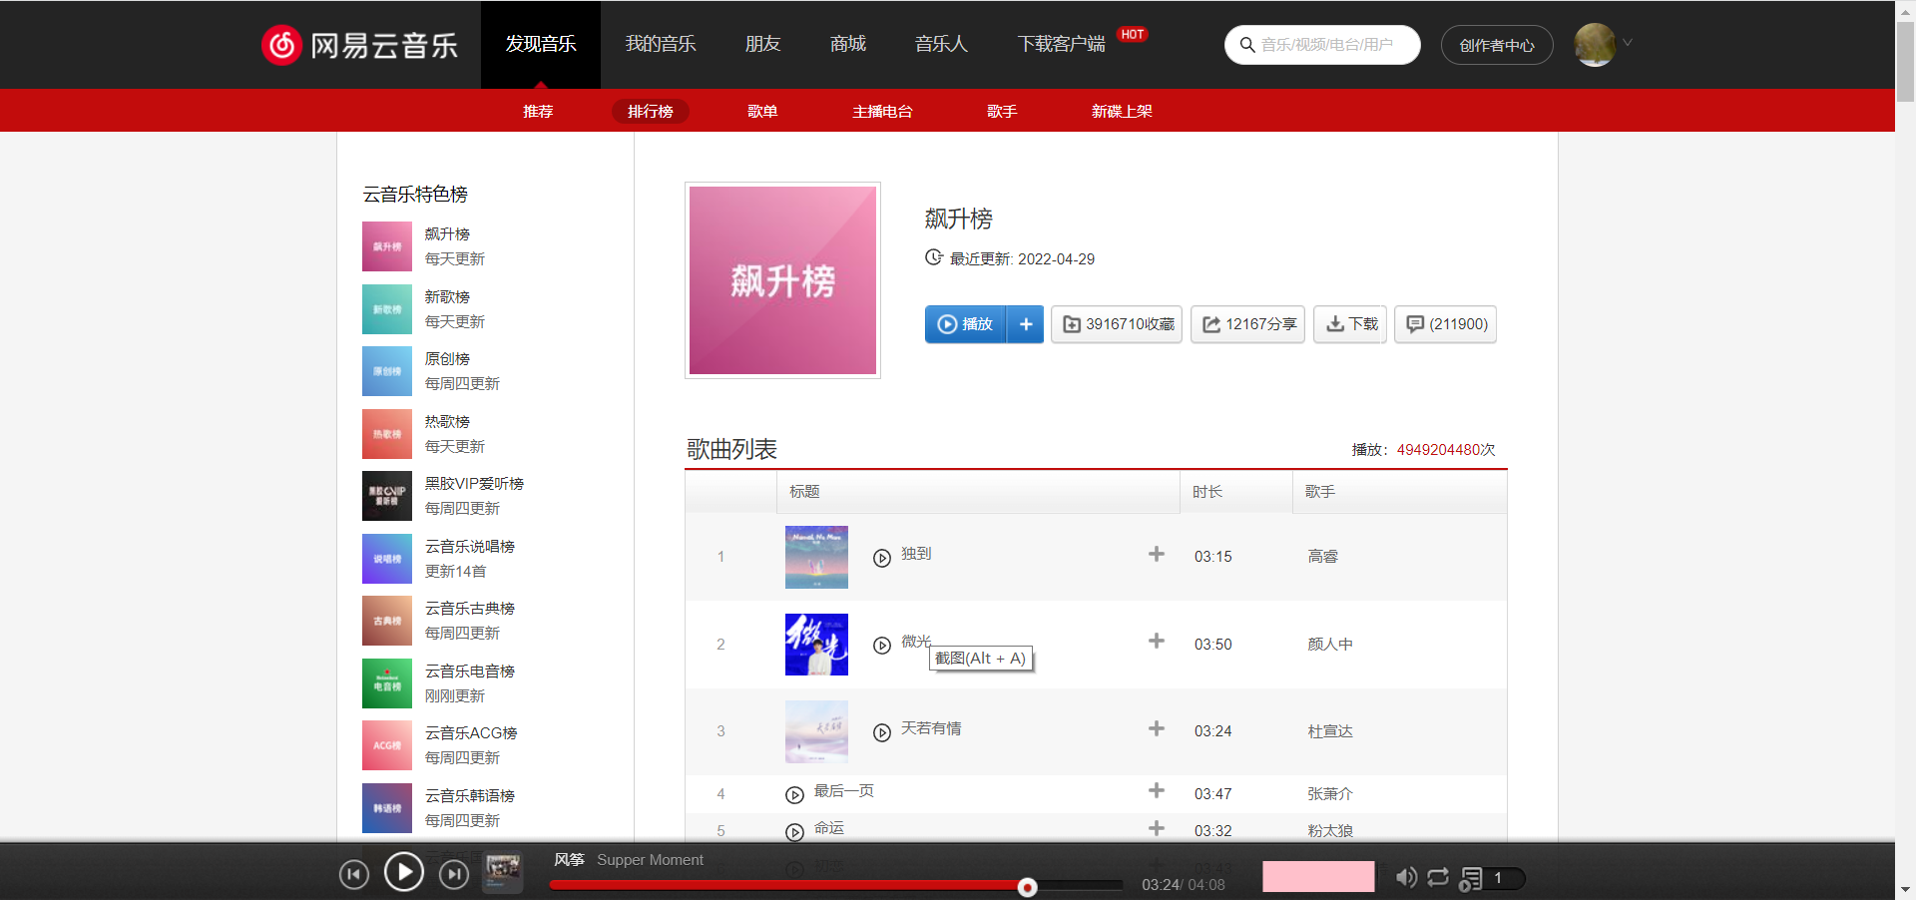The width and height of the screenshot is (1916, 900).
Task: Select the 推荐 sub-navigation item
Action: click(538, 111)
